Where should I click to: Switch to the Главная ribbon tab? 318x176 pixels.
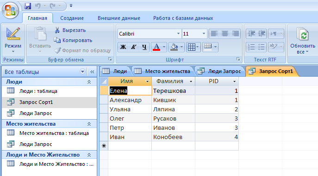coord(37,18)
